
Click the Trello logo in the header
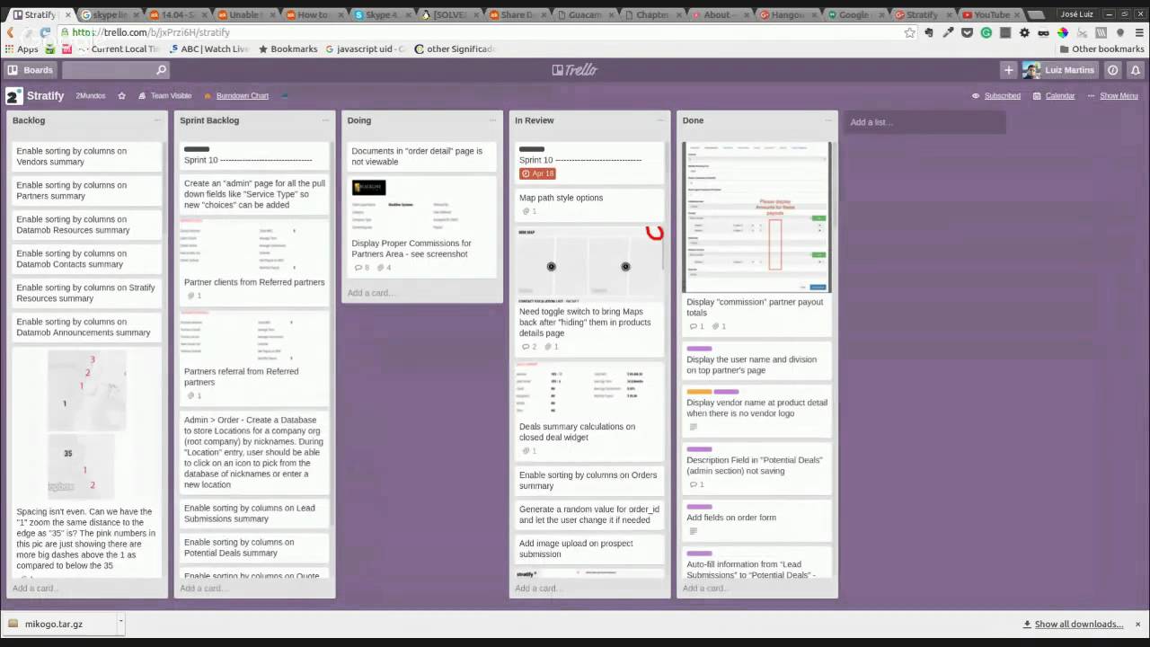pyautogui.click(x=575, y=70)
